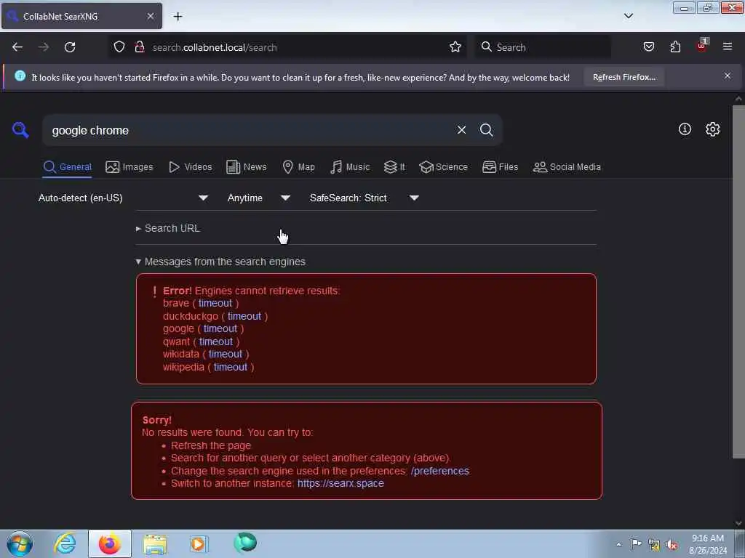Switch to Music category

coord(350,167)
